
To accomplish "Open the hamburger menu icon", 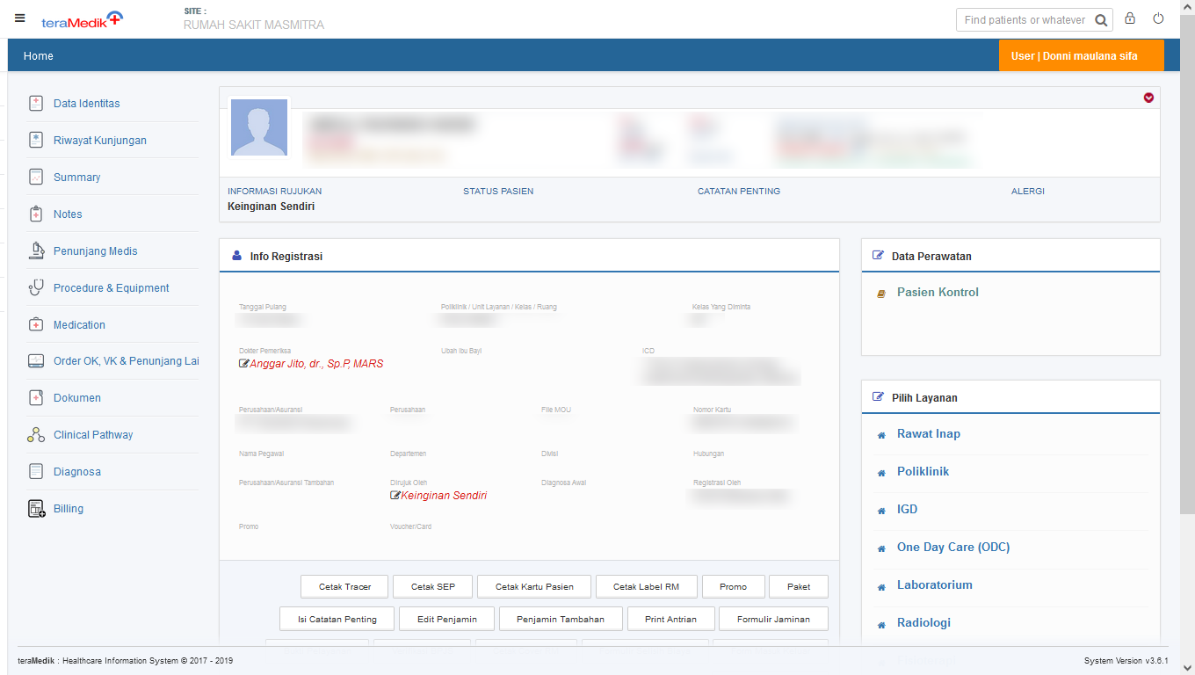I will coord(20,18).
